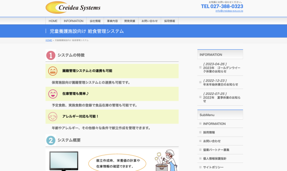Click the INFORMATION sidebar panel header
Image resolution: width=287 pixels, height=171 pixels.
220,54
